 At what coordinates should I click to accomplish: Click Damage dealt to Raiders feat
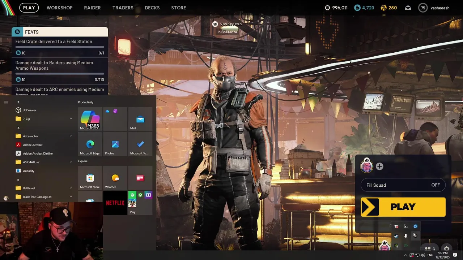click(x=60, y=71)
